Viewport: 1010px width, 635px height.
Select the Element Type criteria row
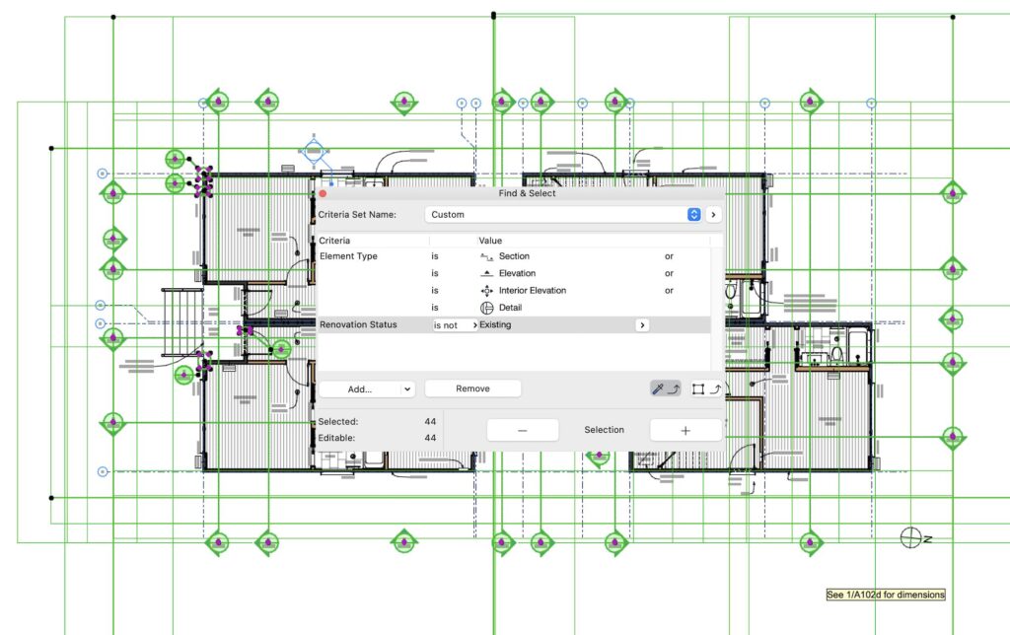pos(349,256)
